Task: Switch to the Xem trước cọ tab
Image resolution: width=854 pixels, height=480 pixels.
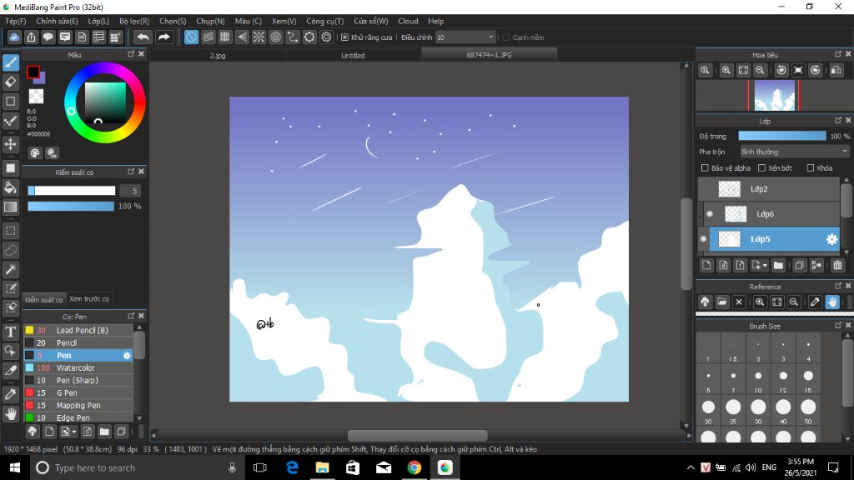Action: click(x=88, y=299)
